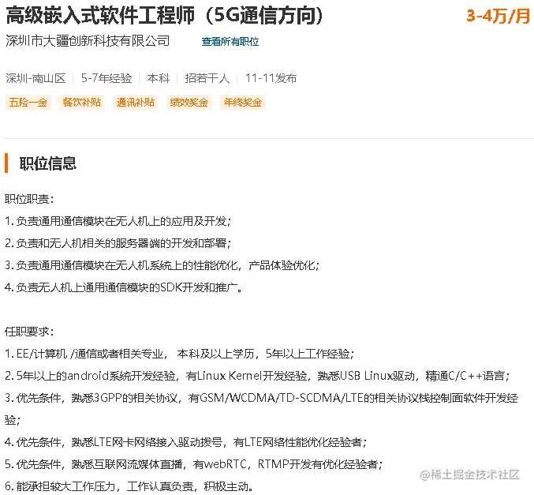Click the 11-11发布 publish date
The image size is (534, 495).
click(271, 78)
